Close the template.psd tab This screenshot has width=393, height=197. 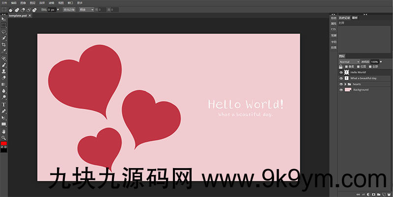point(29,16)
